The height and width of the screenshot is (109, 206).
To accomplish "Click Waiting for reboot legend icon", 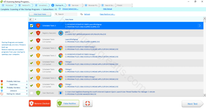I will point(2,94).
